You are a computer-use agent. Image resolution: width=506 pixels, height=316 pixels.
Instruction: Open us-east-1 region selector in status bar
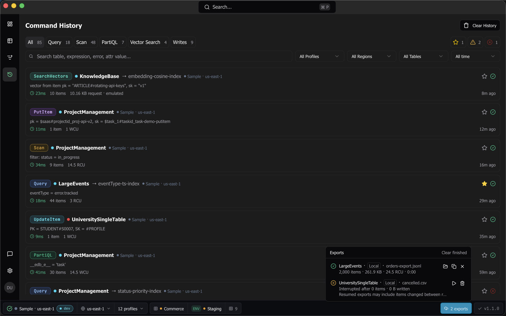(x=96, y=309)
